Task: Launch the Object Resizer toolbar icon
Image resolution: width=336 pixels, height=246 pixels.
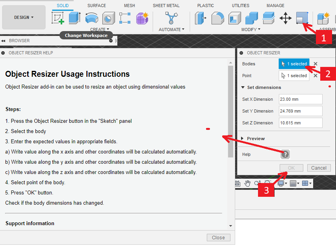Action: [x=303, y=18]
